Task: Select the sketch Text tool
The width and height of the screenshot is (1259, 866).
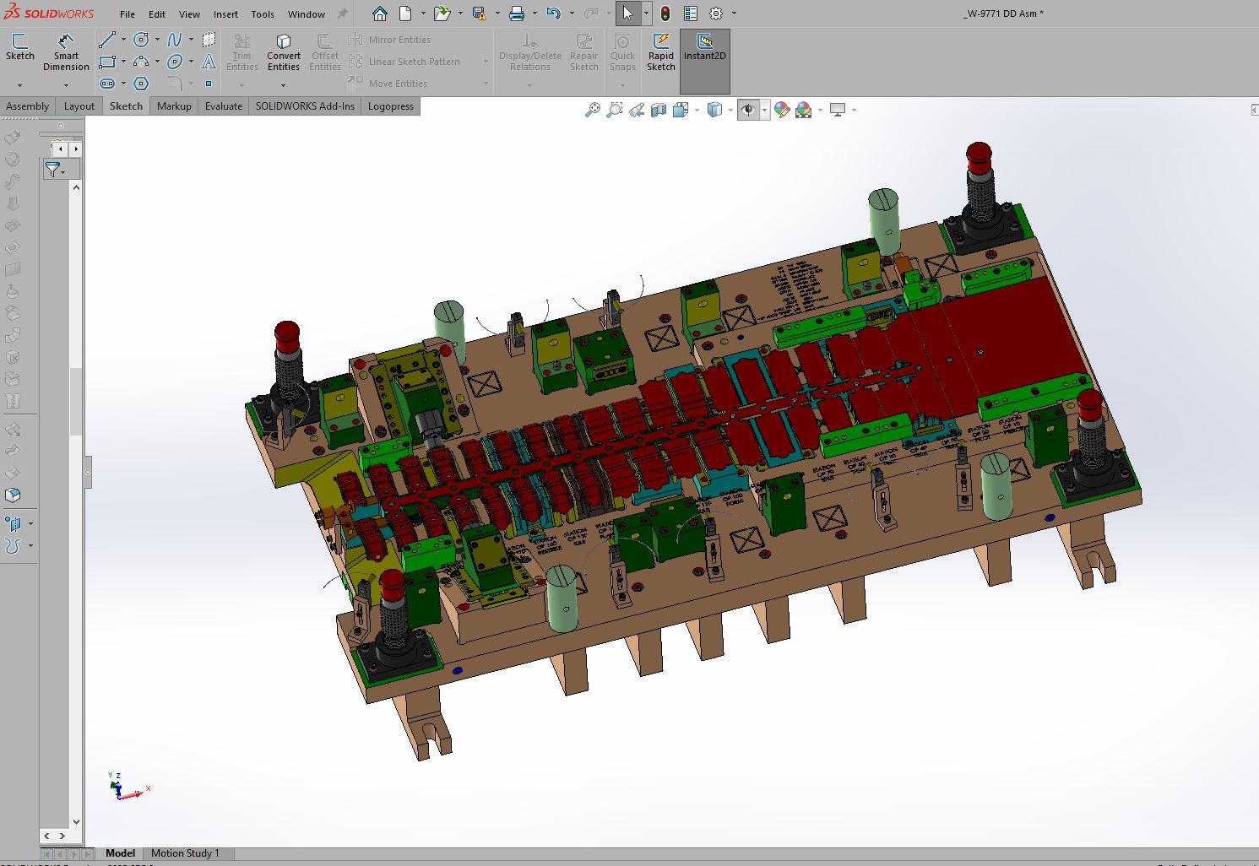Action: click(x=209, y=62)
